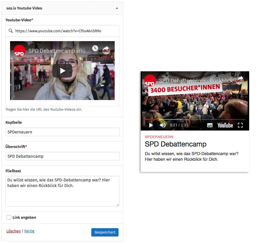Focus the Youtube-Video URL input field
This screenshot has width=266, height=243.
point(62,31)
